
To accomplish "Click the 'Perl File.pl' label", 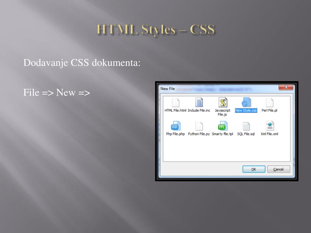I will click(x=269, y=110).
